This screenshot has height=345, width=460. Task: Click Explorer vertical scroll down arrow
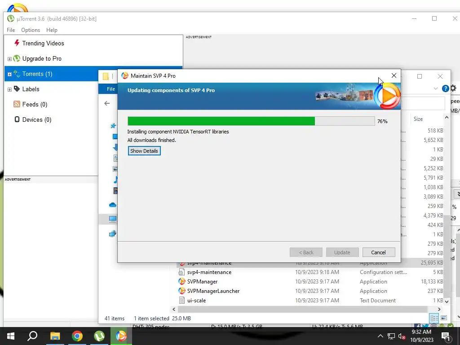[x=447, y=301]
